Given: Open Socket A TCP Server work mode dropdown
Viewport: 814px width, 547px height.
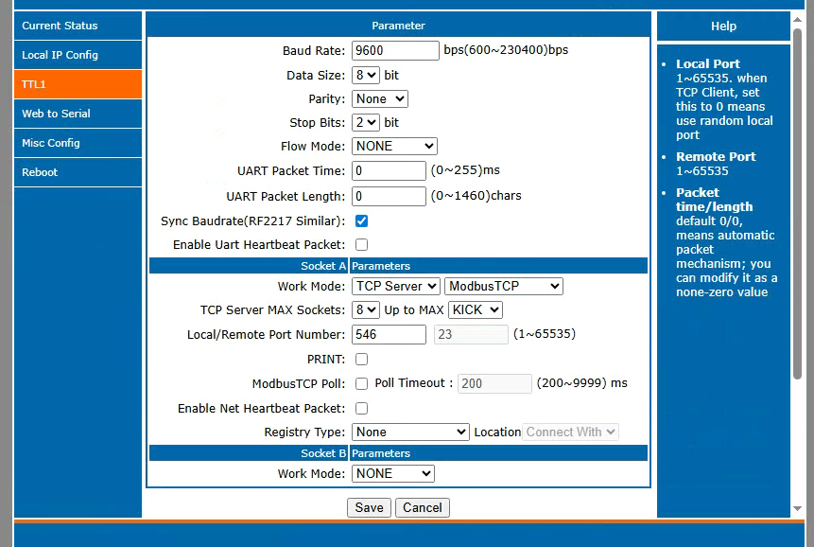Looking at the screenshot, I should pos(395,286).
